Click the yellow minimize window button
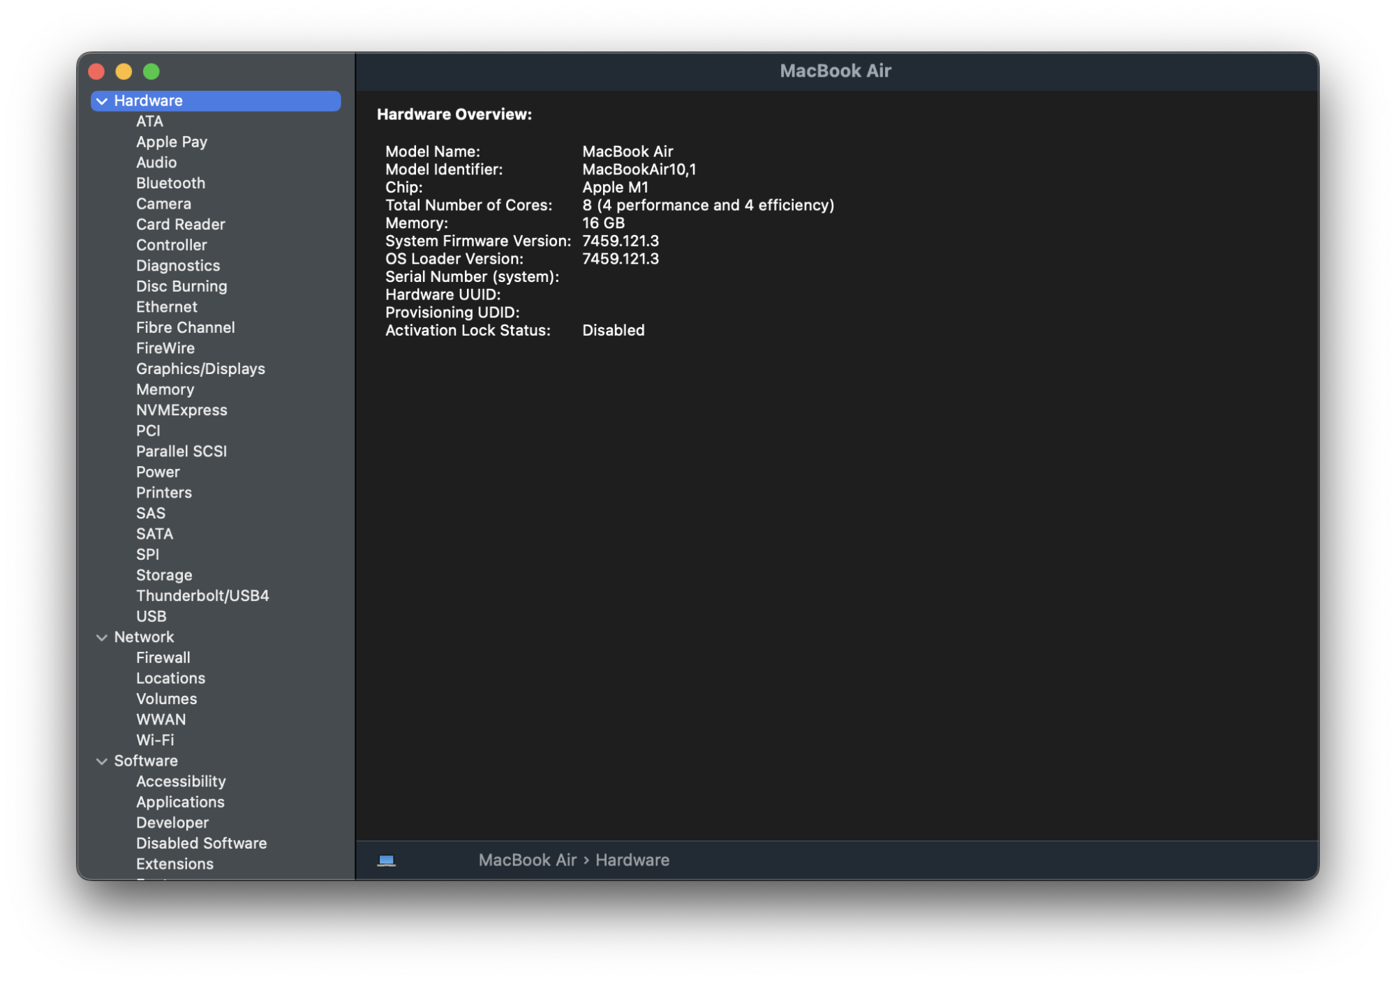 point(124,71)
